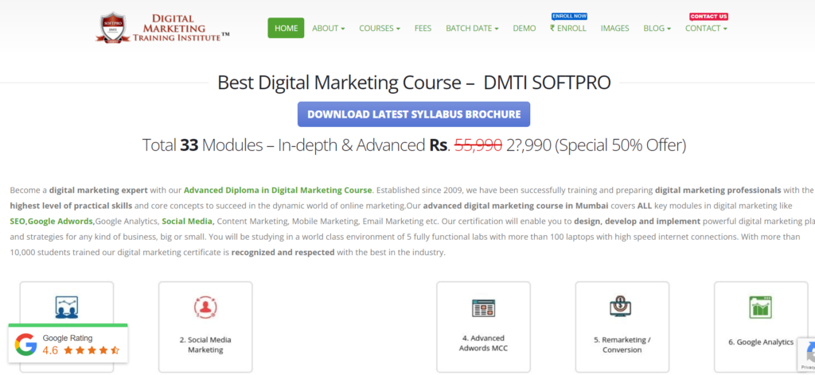This screenshot has width=815, height=375.
Task: Click the Digital Marketing Training Institute logo
Action: point(162,28)
